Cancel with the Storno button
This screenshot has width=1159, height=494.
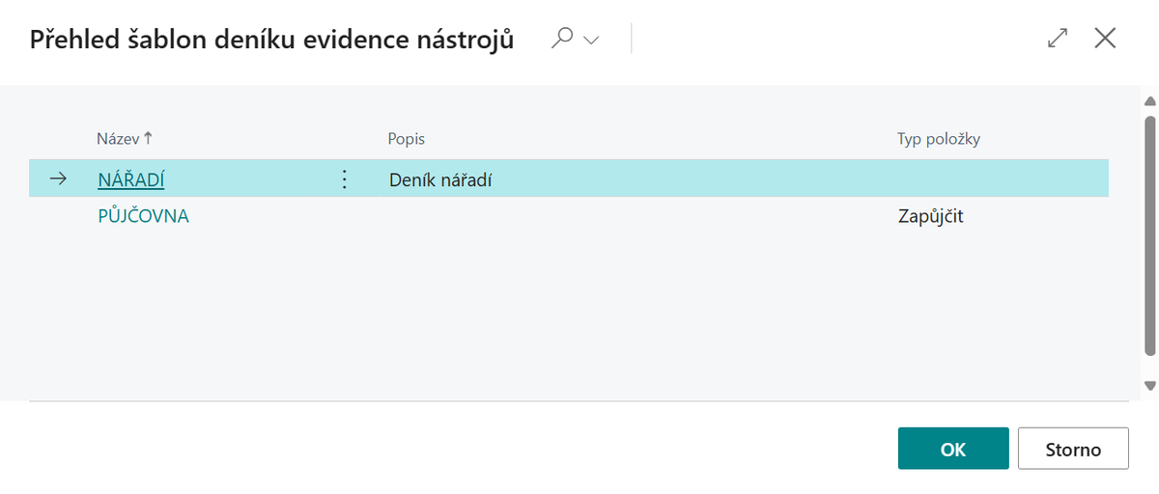[1073, 449]
